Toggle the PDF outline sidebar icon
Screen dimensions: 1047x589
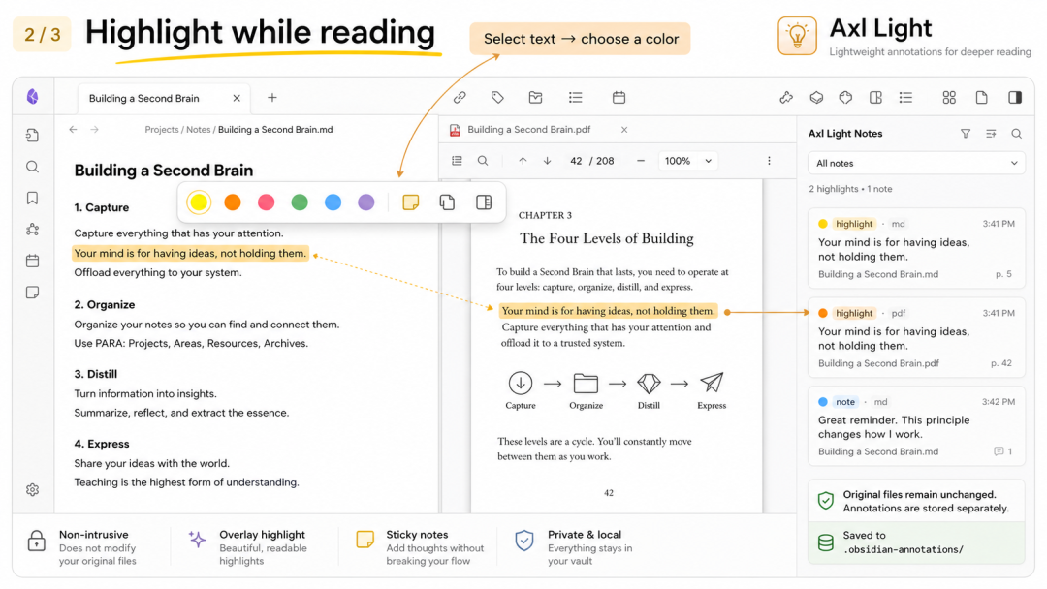coord(457,161)
